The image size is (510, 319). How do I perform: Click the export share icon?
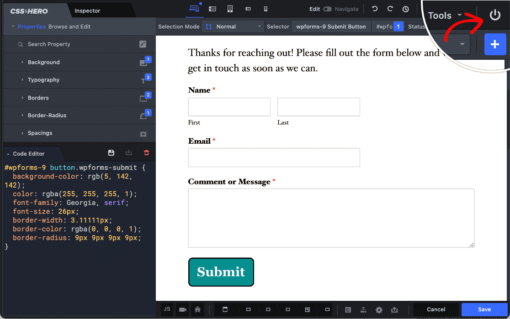pyautogui.click(x=394, y=309)
